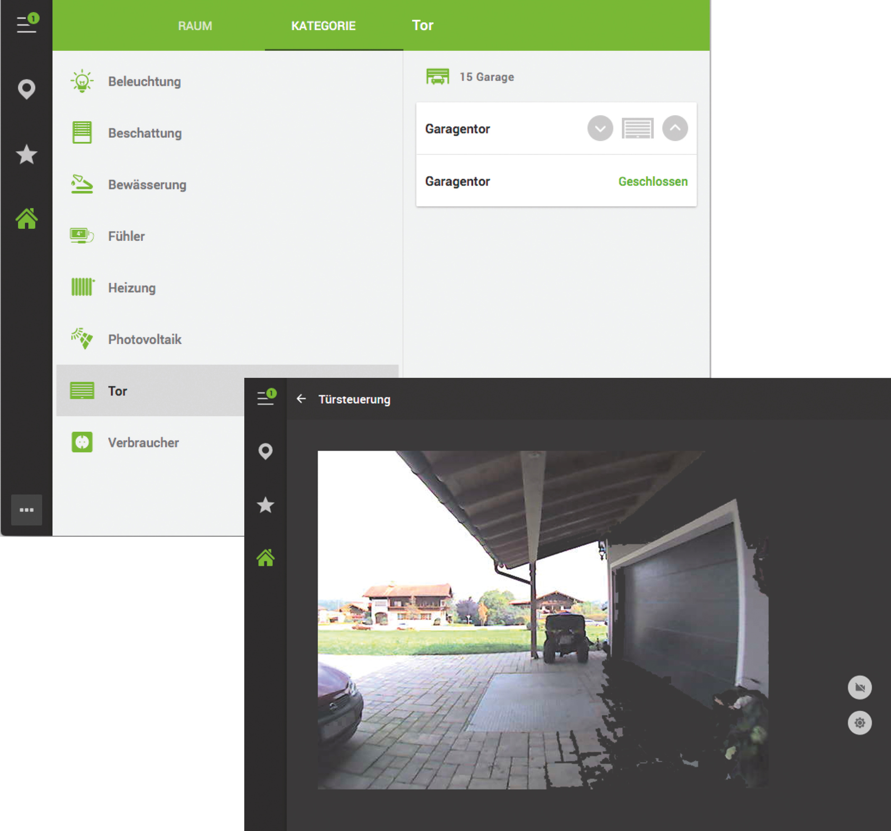This screenshot has height=831, width=891.
Task: Open favorites star in left sidebar
Action: [26, 155]
